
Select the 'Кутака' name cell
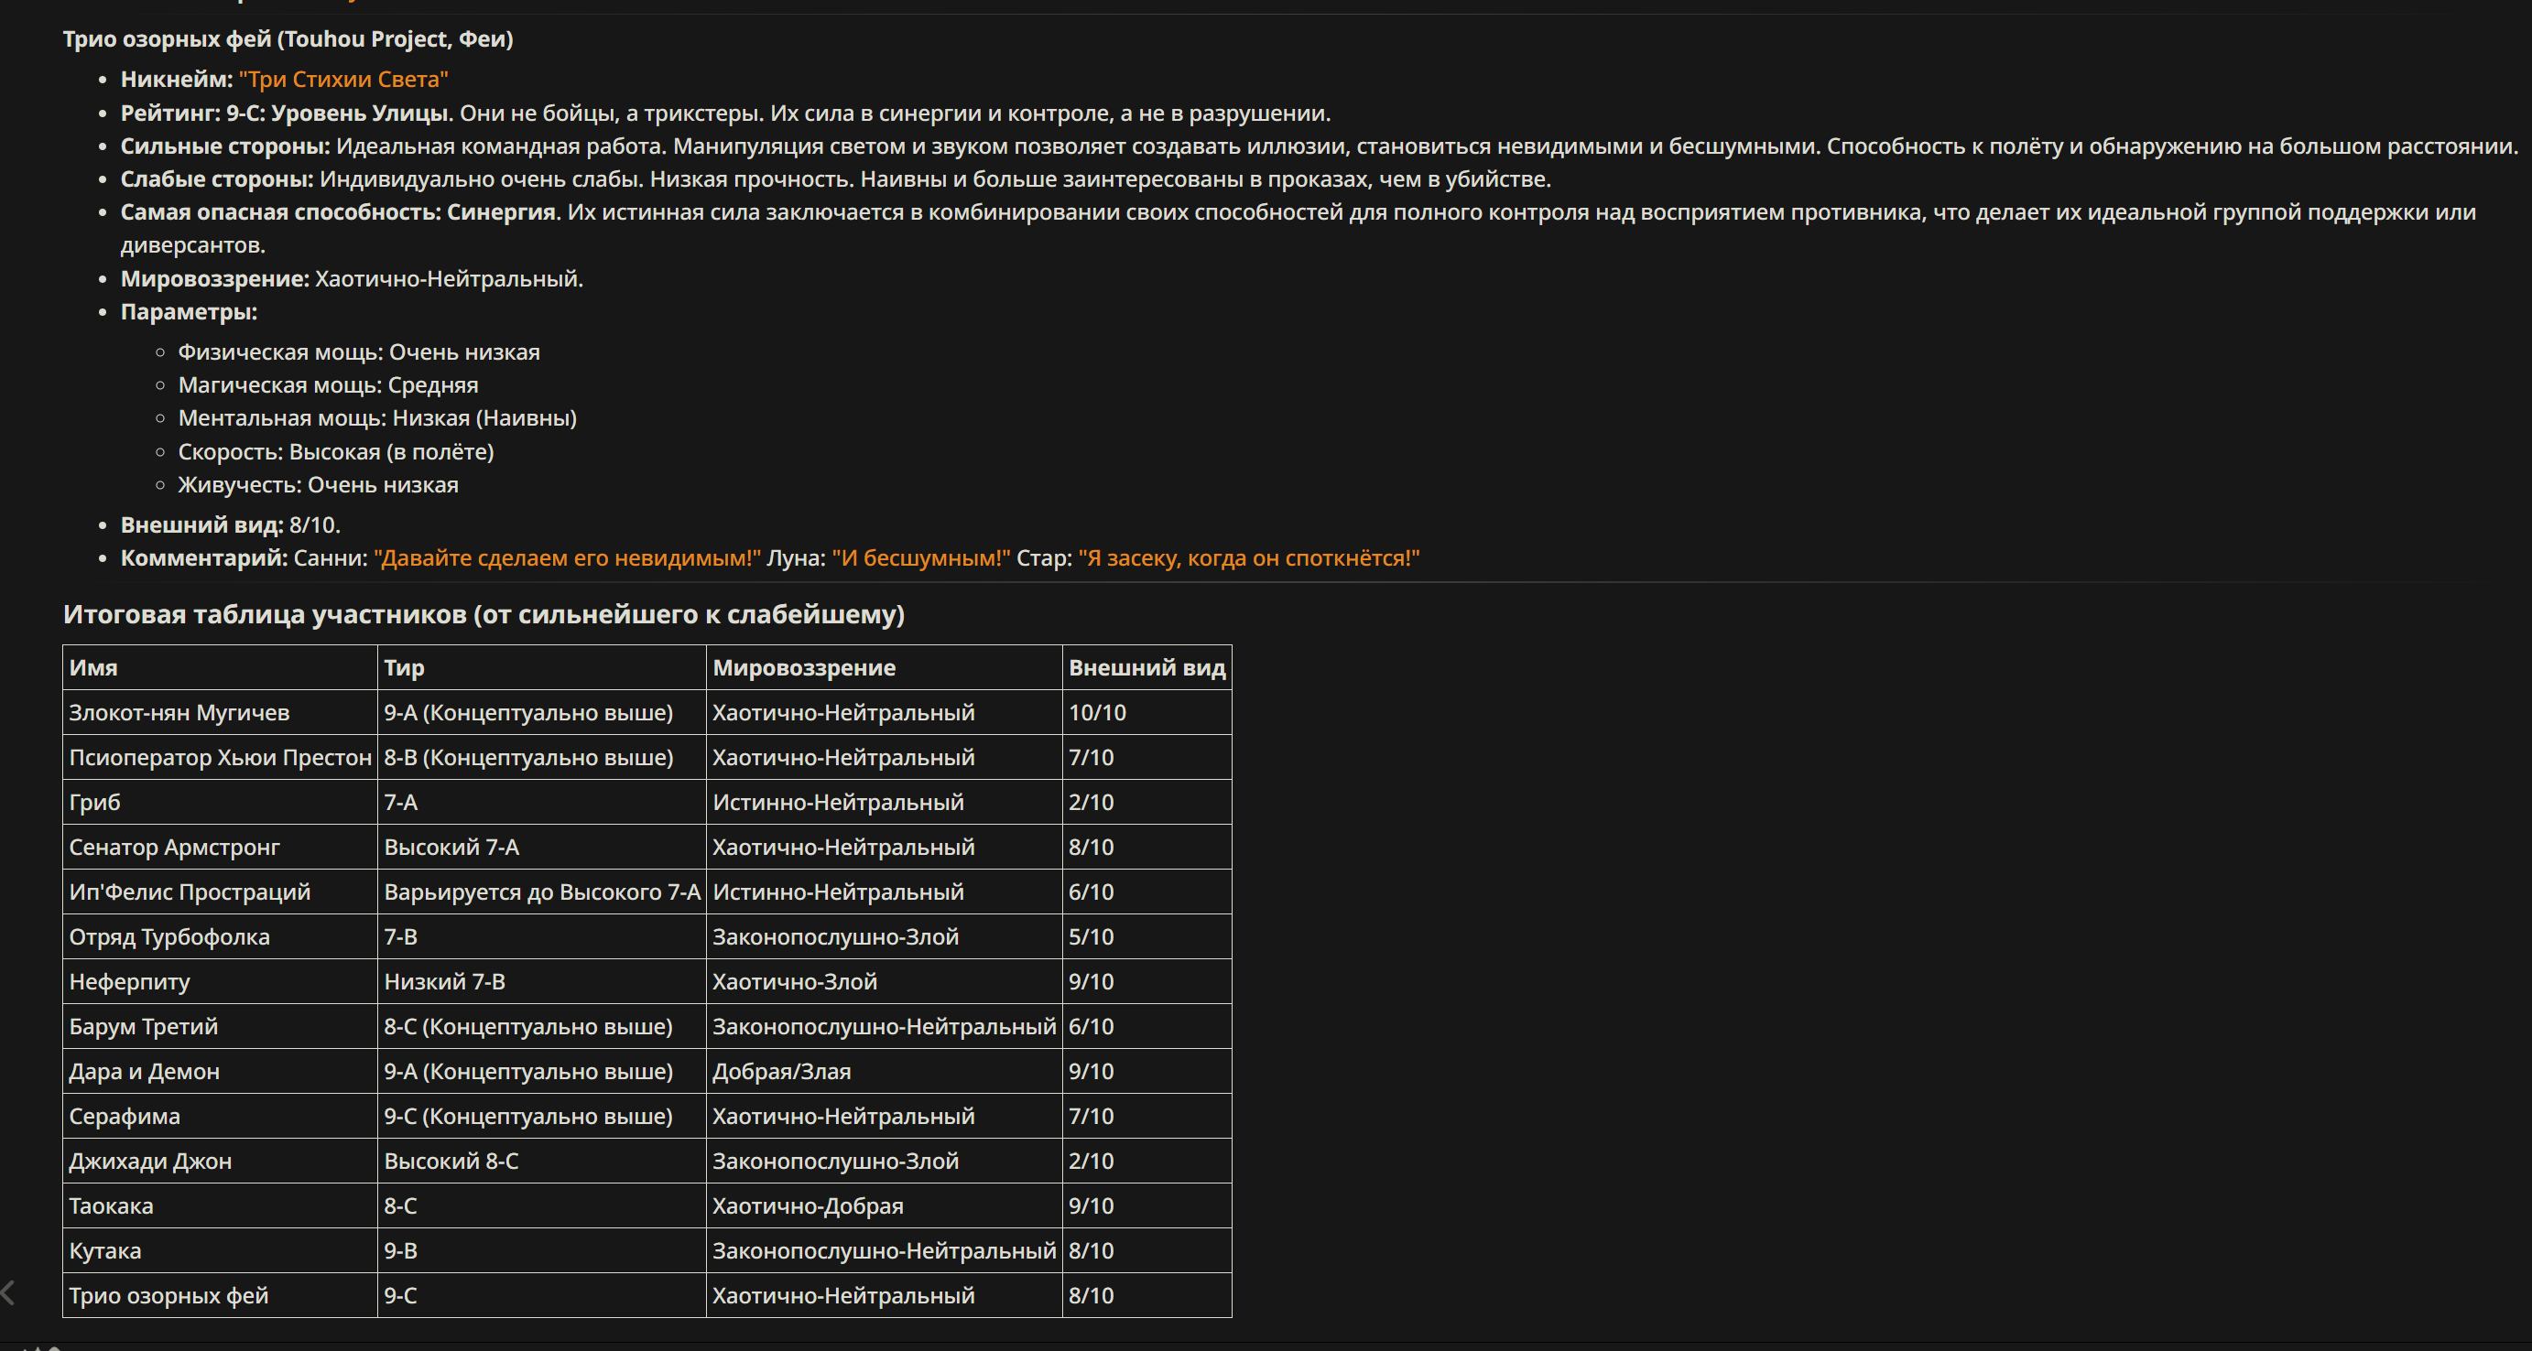click(220, 1251)
